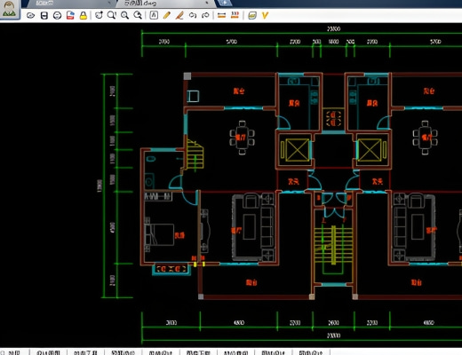Viewport: 462px width, 355px height.
Task: Open the cloud/view icon in the toolbar
Action: point(30,15)
